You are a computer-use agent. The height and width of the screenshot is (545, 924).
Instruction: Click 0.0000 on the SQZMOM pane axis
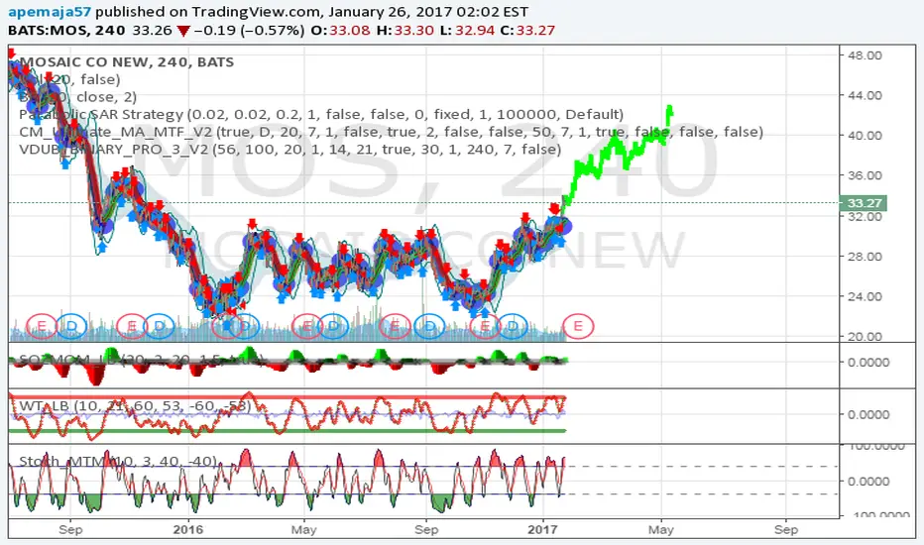point(868,363)
